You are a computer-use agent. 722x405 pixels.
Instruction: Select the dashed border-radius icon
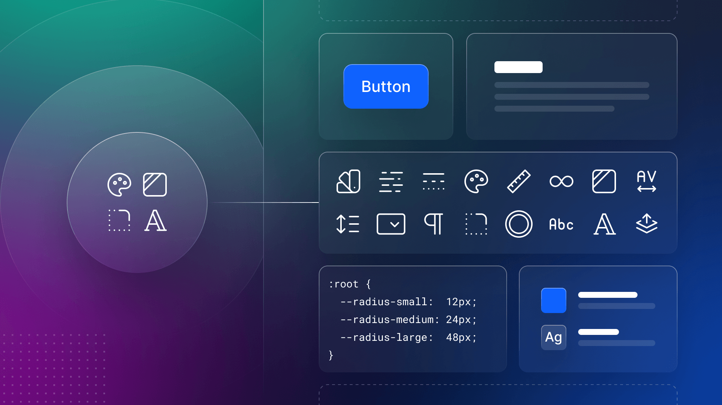pos(476,224)
